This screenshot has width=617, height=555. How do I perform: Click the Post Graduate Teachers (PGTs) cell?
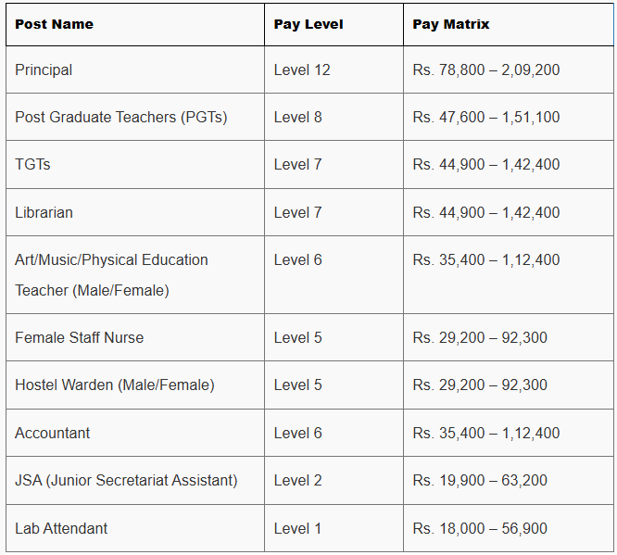coord(120,117)
